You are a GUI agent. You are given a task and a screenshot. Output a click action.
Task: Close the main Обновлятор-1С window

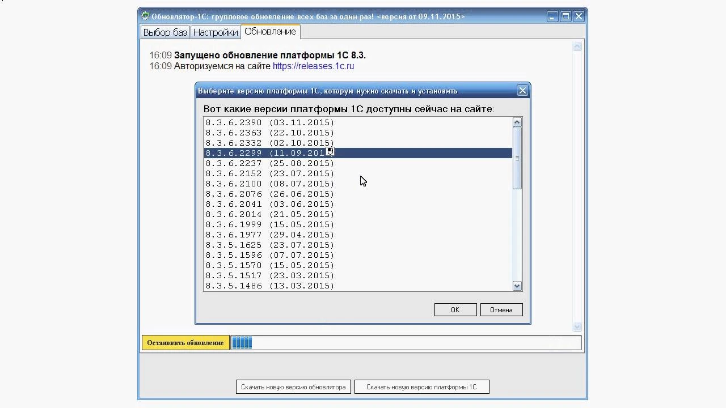[x=579, y=16]
